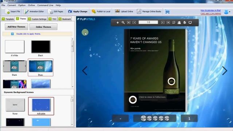Viewport: 233px width, 131px height.
Task: Select the Blues theme thumbnail
Action: [40, 66]
